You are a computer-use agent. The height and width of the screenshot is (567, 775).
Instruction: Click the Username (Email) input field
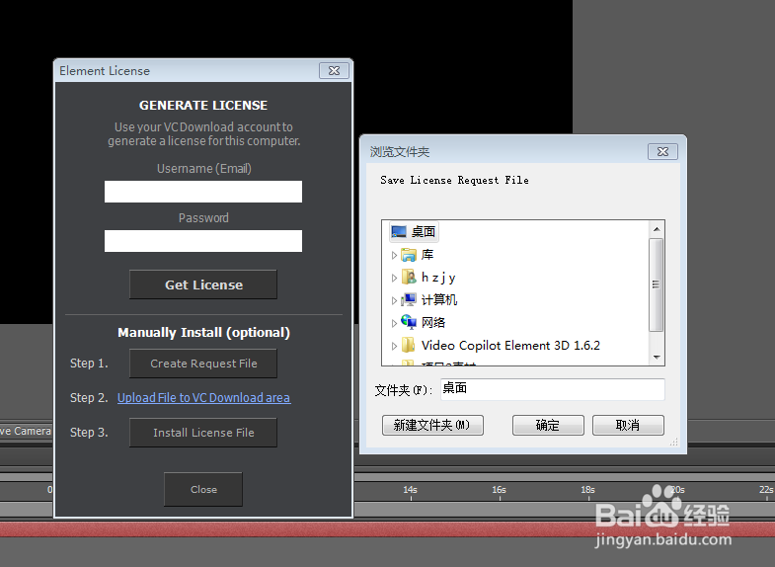click(x=203, y=192)
